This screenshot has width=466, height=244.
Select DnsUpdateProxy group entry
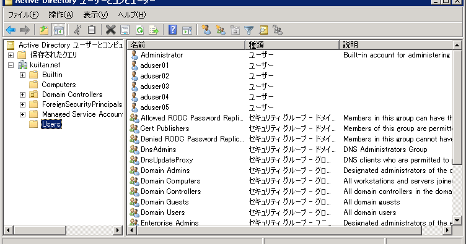[167, 160]
